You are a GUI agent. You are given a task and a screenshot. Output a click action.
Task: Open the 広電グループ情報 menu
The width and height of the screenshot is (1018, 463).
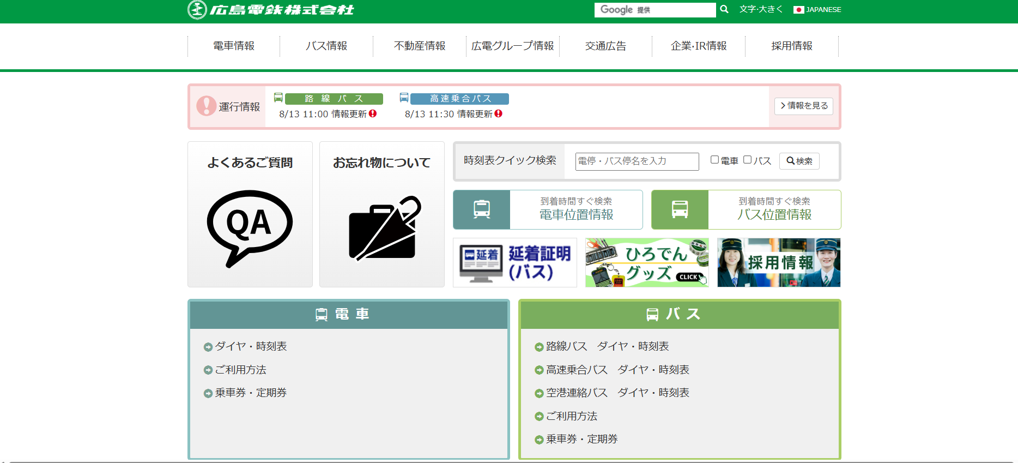coord(513,46)
